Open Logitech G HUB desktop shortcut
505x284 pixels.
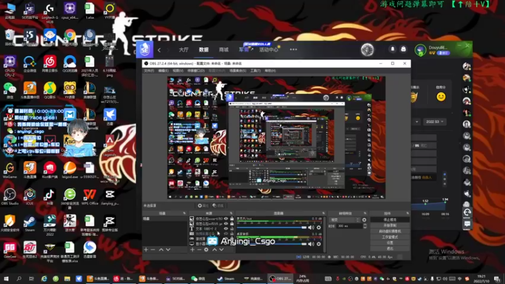(50, 13)
